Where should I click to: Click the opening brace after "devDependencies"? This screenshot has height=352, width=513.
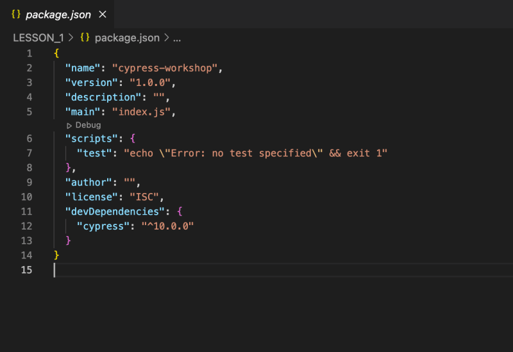180,212
